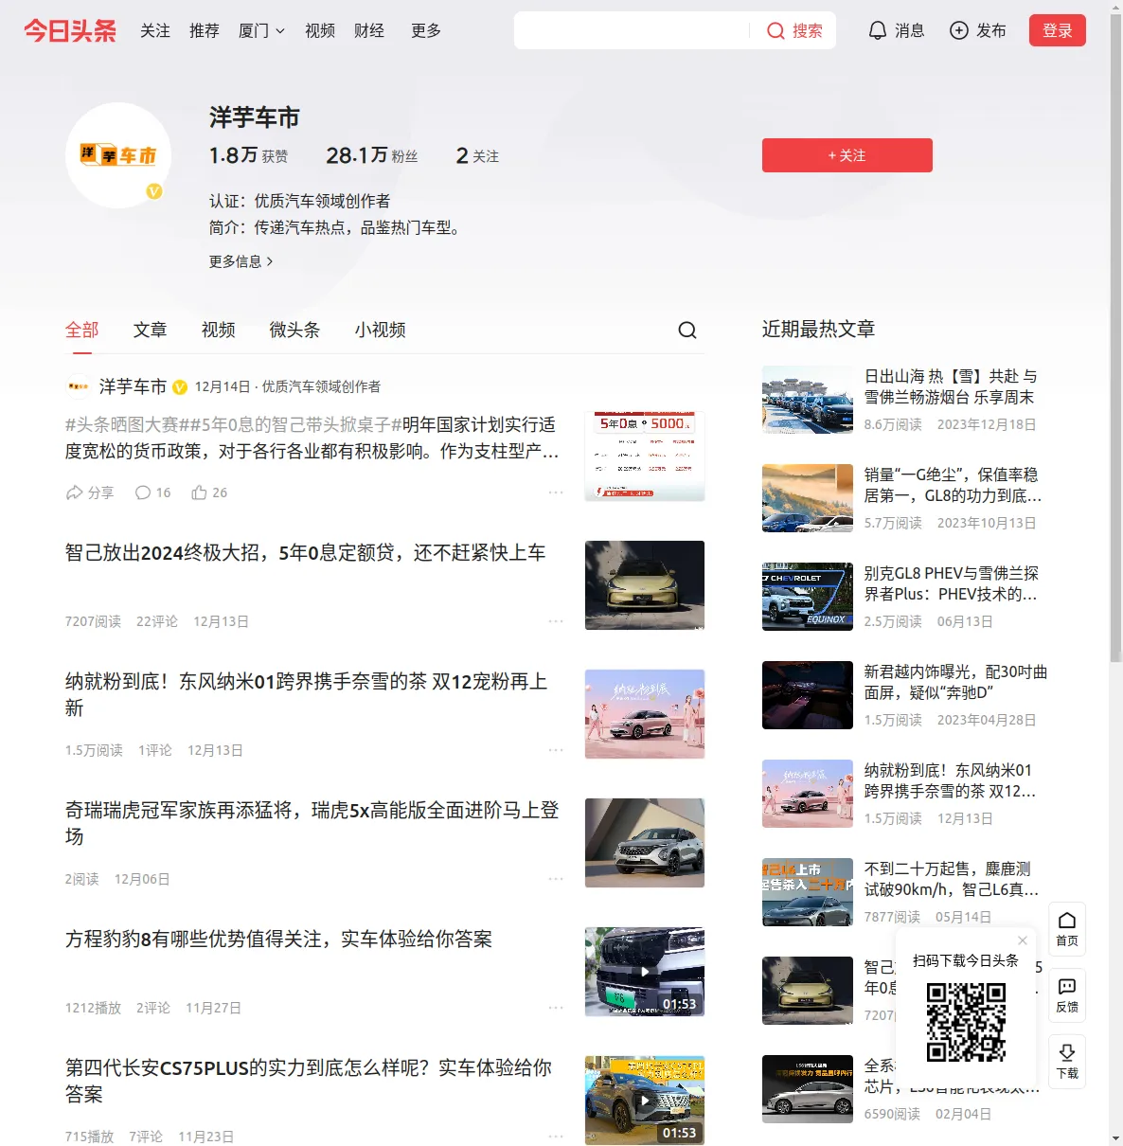The width and height of the screenshot is (1123, 1146).
Task: Open the 关注 nav item
Action: coord(155,31)
